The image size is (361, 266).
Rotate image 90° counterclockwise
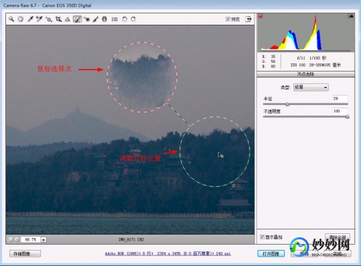tap(124, 19)
